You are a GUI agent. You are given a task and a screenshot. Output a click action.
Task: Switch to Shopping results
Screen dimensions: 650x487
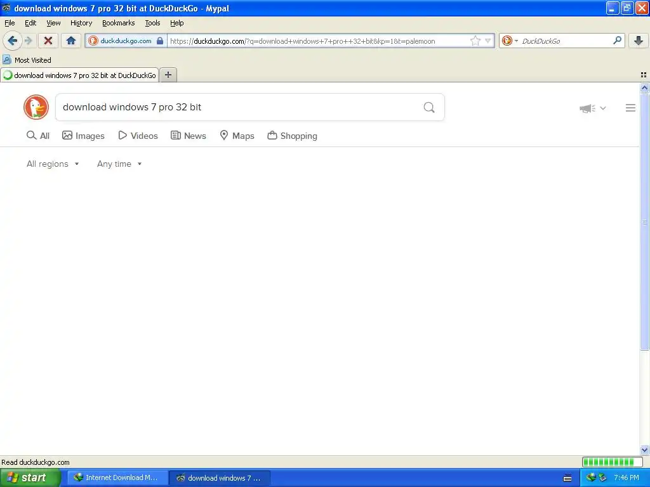click(293, 136)
